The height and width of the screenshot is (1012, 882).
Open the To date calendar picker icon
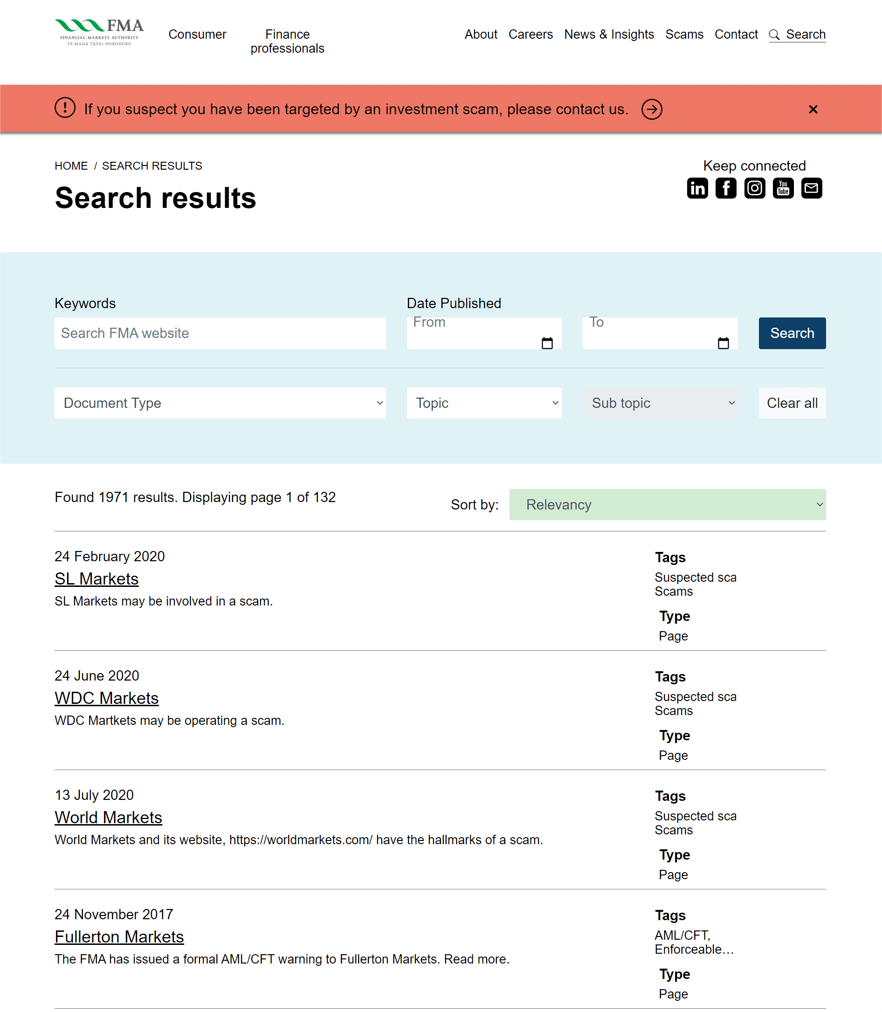[723, 343]
